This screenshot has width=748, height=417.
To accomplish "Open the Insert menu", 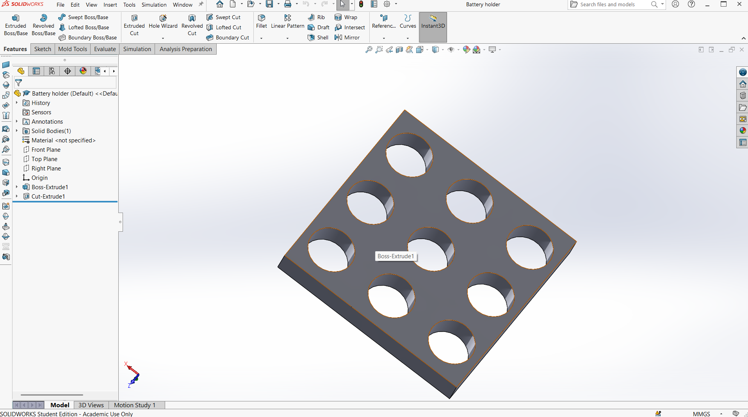I will [x=110, y=5].
